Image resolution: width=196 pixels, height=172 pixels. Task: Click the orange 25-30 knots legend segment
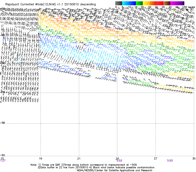click(153, 3)
